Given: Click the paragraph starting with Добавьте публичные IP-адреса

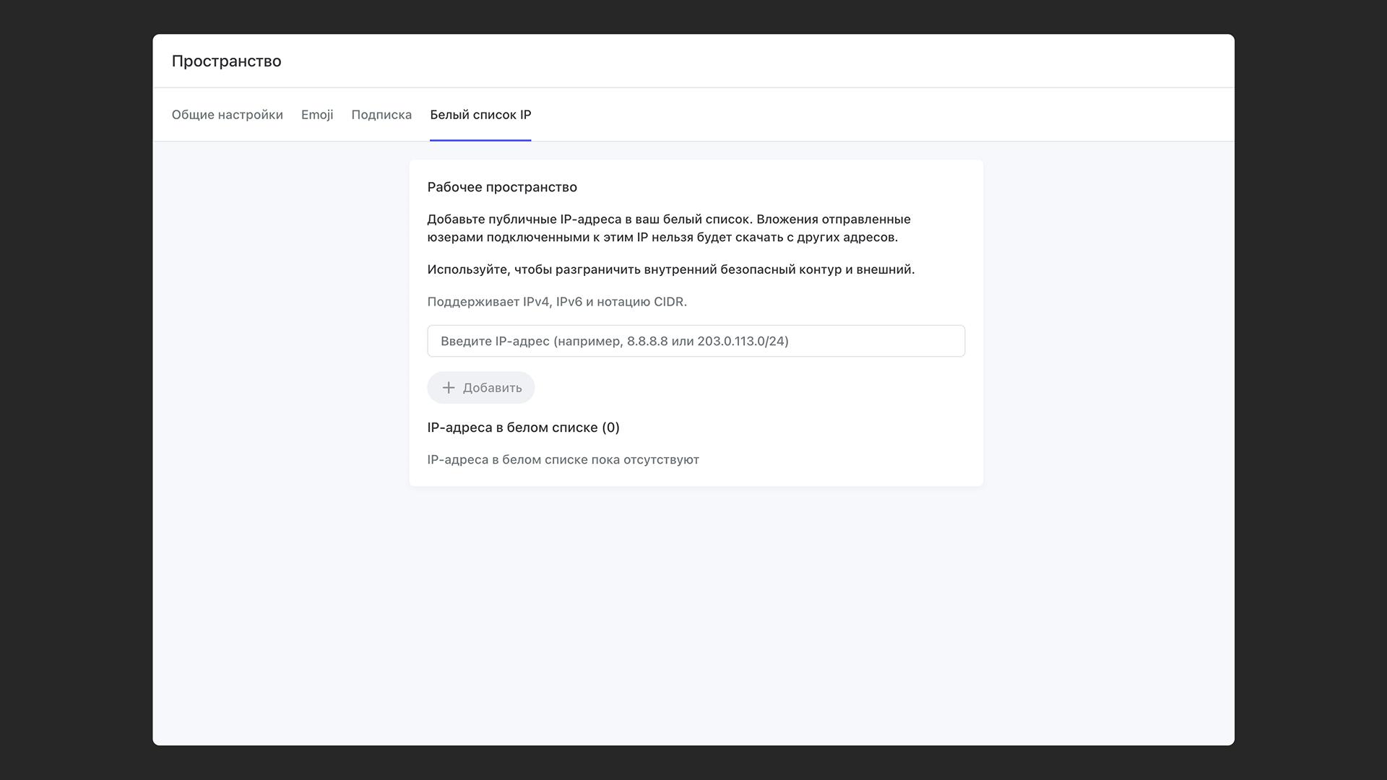Looking at the screenshot, I should pos(668,228).
